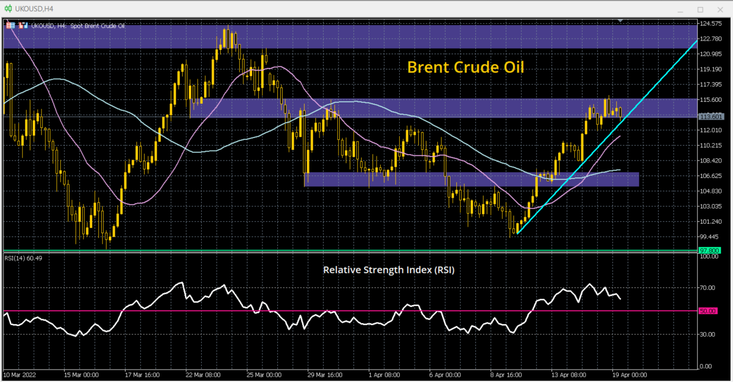The width and height of the screenshot is (733, 382).
Task: Click the 104.830 price scale value
Action: coord(712,191)
